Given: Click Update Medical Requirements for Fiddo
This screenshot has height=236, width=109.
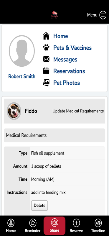Looking at the screenshot, I should tap(78, 111).
